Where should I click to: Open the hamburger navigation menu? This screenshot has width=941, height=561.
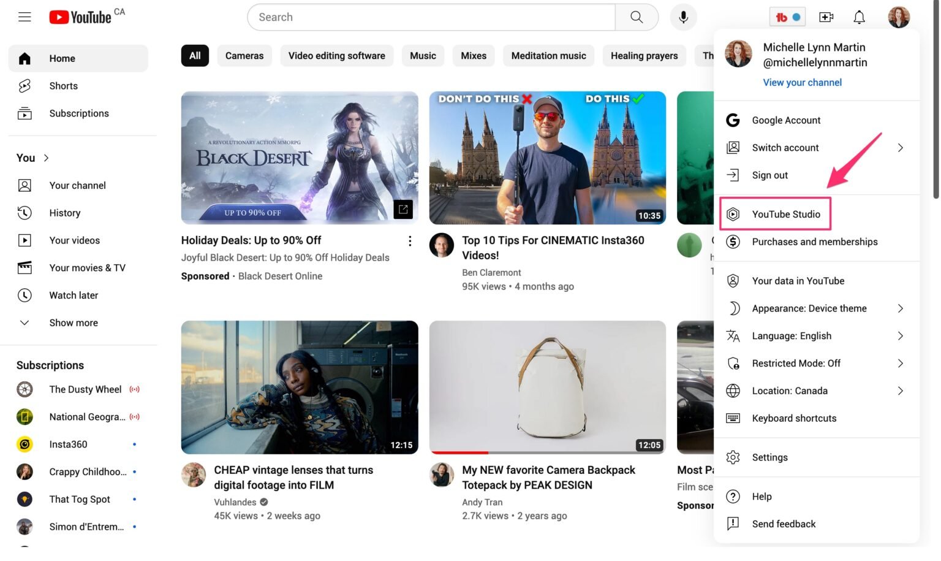coord(25,17)
